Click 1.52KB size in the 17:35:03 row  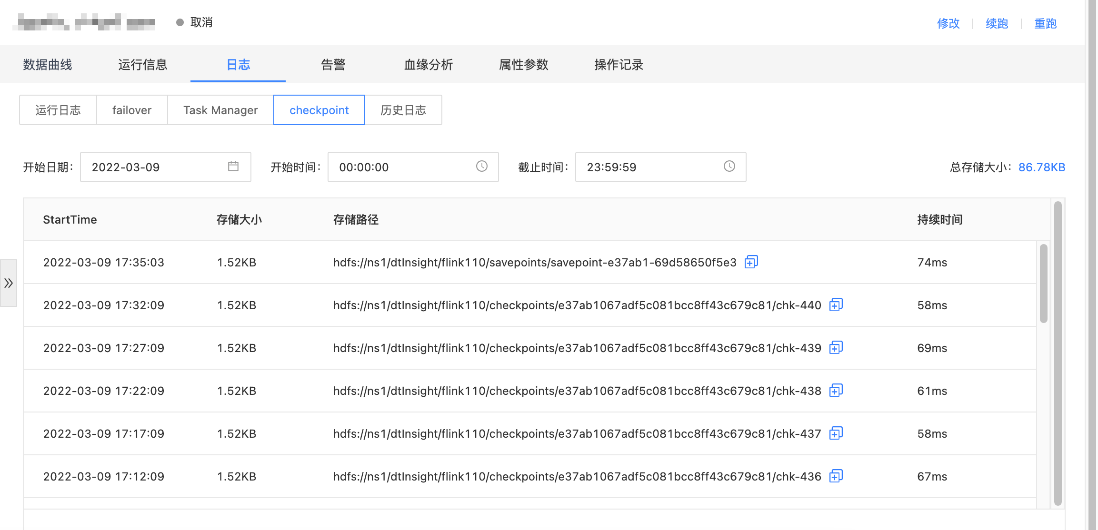(x=237, y=262)
